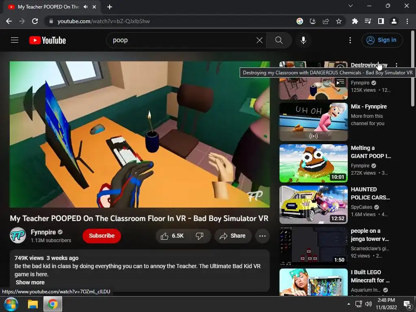This screenshot has height=312, width=416.
Task: Click the magnifier search button
Action: tap(279, 40)
